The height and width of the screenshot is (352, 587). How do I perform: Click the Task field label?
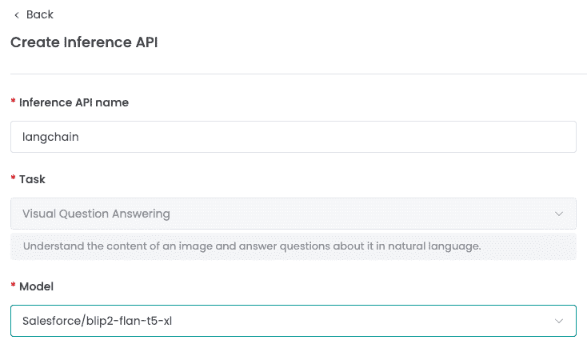pyautogui.click(x=32, y=179)
